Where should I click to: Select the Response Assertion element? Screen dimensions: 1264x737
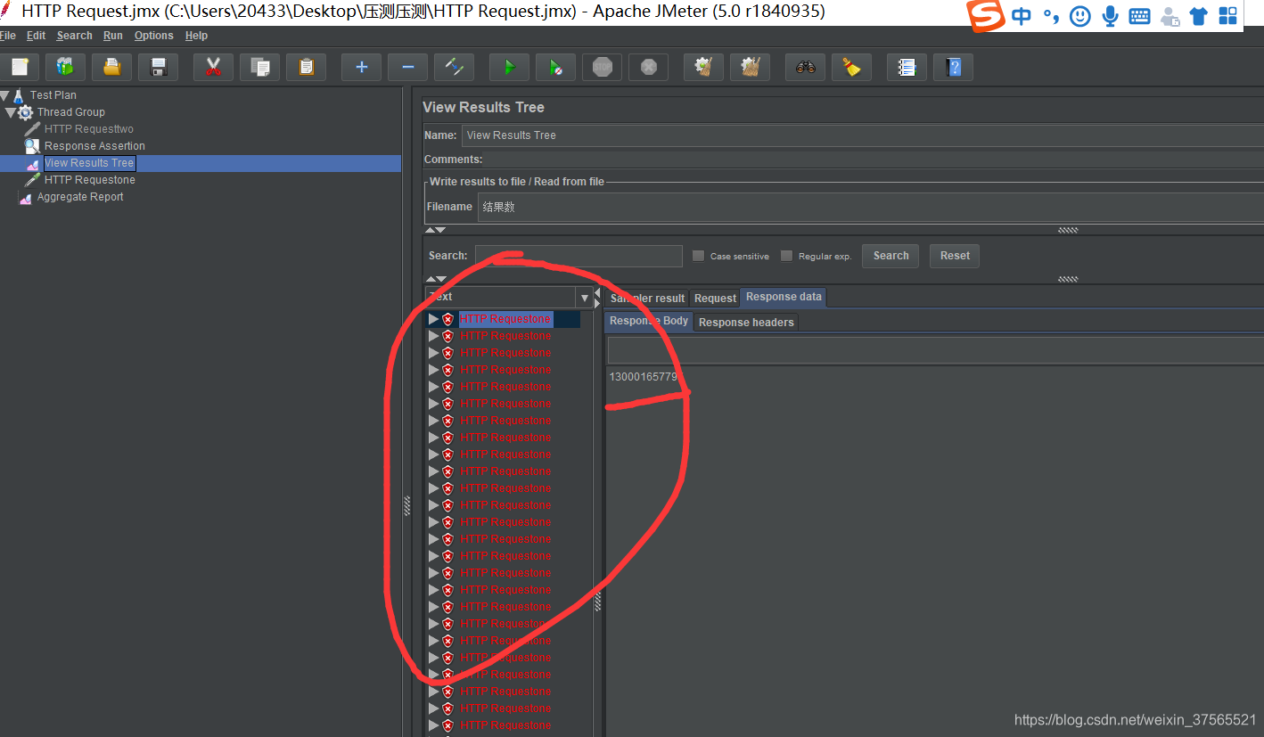click(x=94, y=146)
